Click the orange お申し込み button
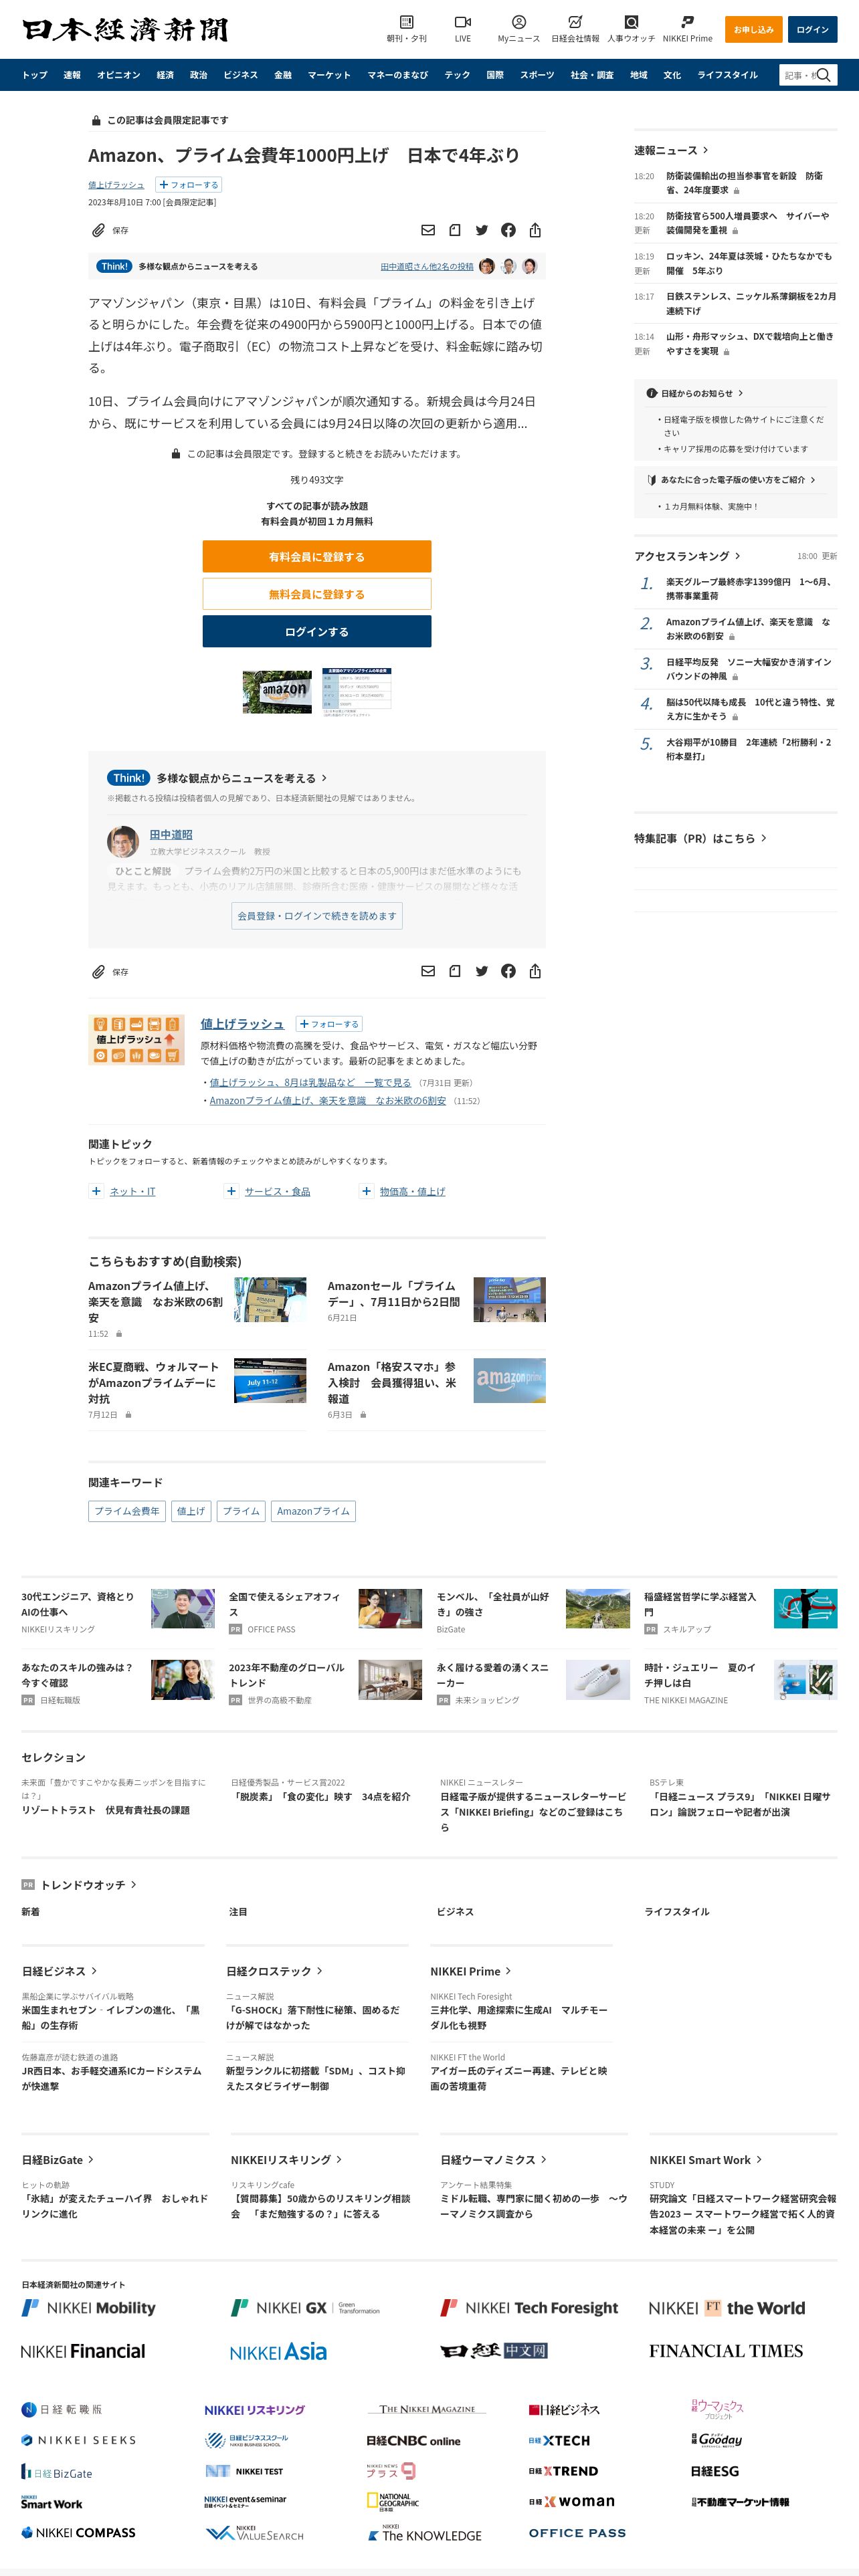The image size is (859, 2576). pyautogui.click(x=753, y=30)
